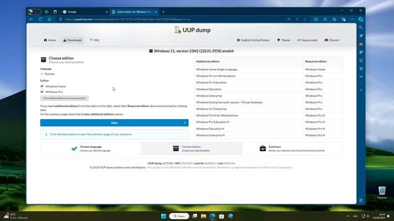The width and height of the screenshot is (394, 221).
Task: Click the taskbar search box
Action: (179, 216)
